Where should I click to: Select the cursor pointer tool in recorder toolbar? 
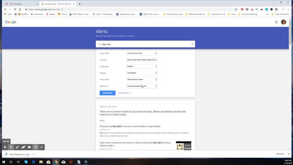tap(11, 147)
